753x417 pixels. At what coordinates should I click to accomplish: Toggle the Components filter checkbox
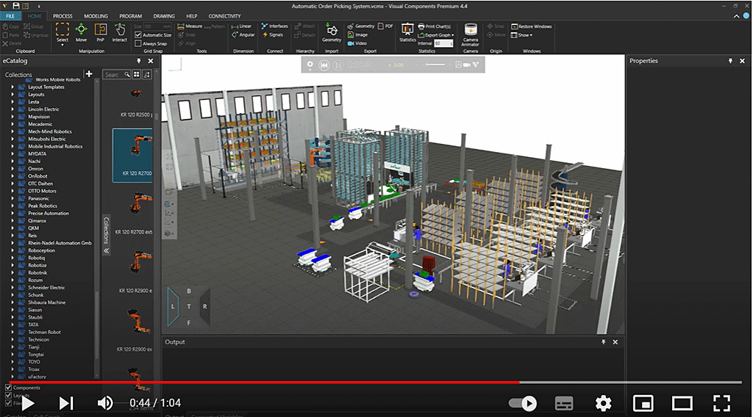click(x=9, y=388)
